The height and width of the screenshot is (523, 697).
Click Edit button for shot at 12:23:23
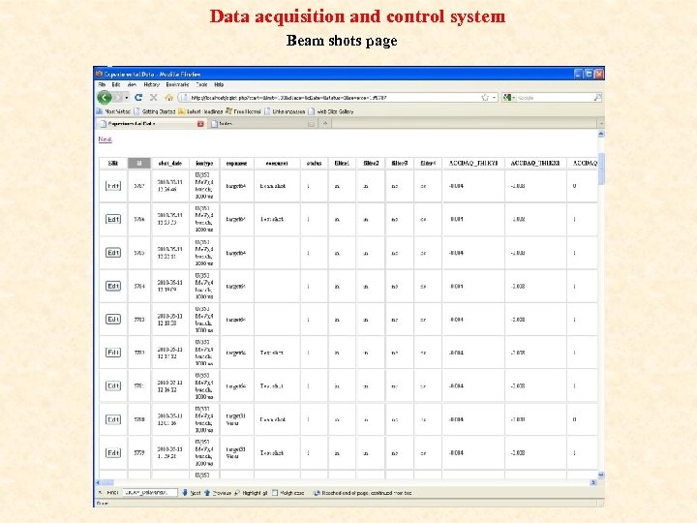click(113, 219)
